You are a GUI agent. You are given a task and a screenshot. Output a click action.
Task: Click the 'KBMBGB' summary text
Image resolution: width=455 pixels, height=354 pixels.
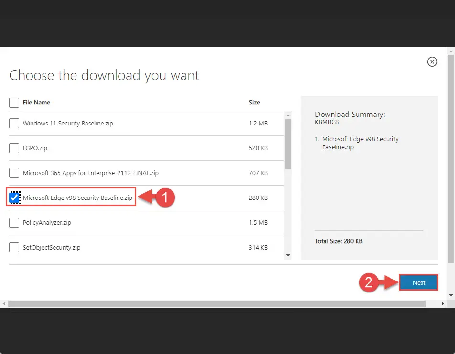click(x=327, y=122)
